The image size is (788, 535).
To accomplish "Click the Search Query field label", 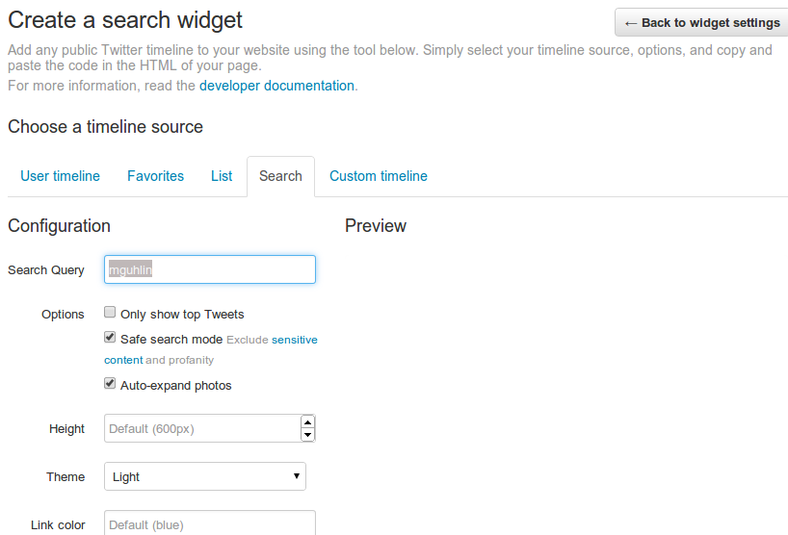I will tap(46, 269).
